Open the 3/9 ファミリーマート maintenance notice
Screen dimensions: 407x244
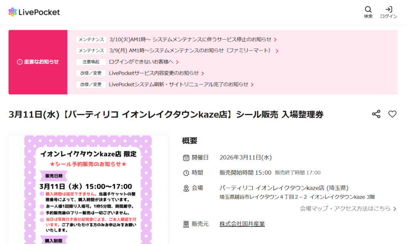191,51
